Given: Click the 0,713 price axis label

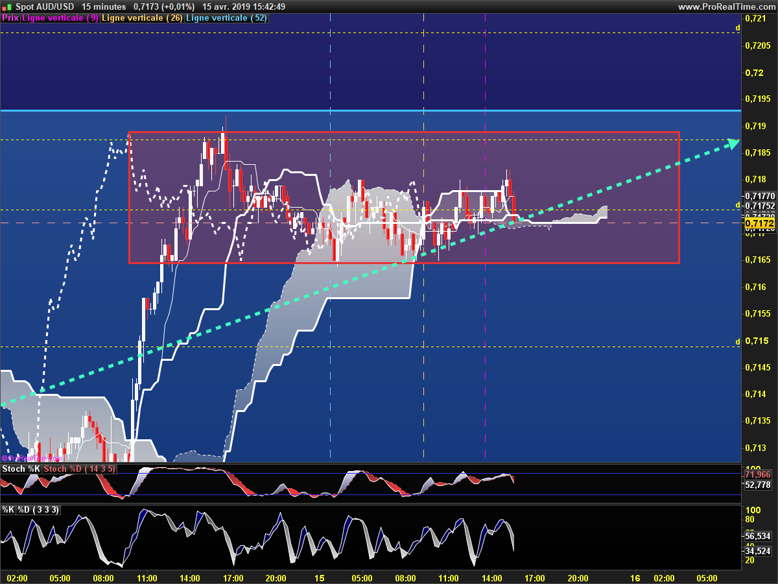Looking at the screenshot, I should 756,448.
